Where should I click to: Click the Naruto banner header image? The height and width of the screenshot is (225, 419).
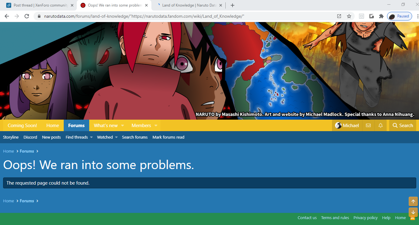209,71
